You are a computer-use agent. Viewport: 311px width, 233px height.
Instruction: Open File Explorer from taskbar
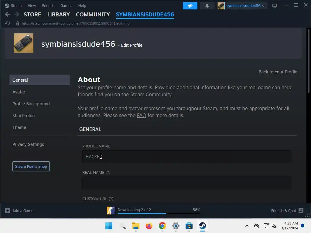(136, 226)
